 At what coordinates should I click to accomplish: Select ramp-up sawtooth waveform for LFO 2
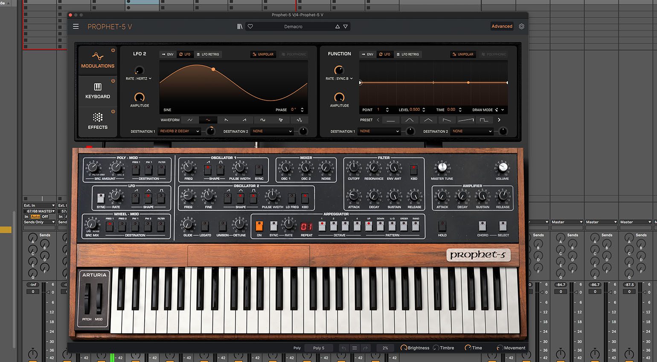[x=244, y=120]
